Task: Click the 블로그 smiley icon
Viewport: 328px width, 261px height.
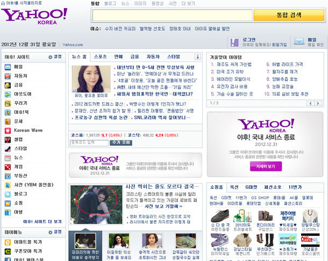Action: pos(8,194)
